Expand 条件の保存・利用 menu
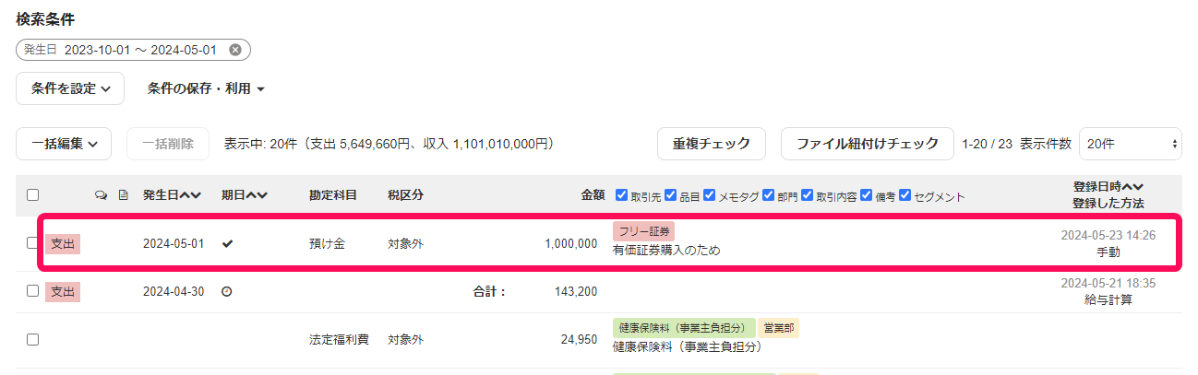 (206, 89)
